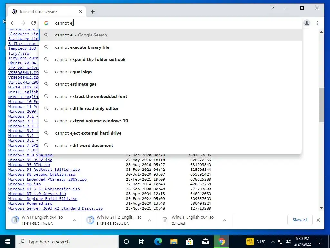Open the Chrome profile avatar menu
The image size is (330, 248).
coord(307,23)
